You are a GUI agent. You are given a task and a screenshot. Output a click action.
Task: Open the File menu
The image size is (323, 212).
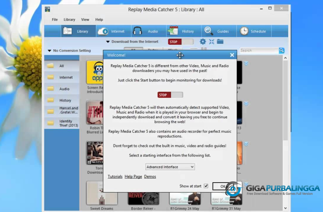55,20
